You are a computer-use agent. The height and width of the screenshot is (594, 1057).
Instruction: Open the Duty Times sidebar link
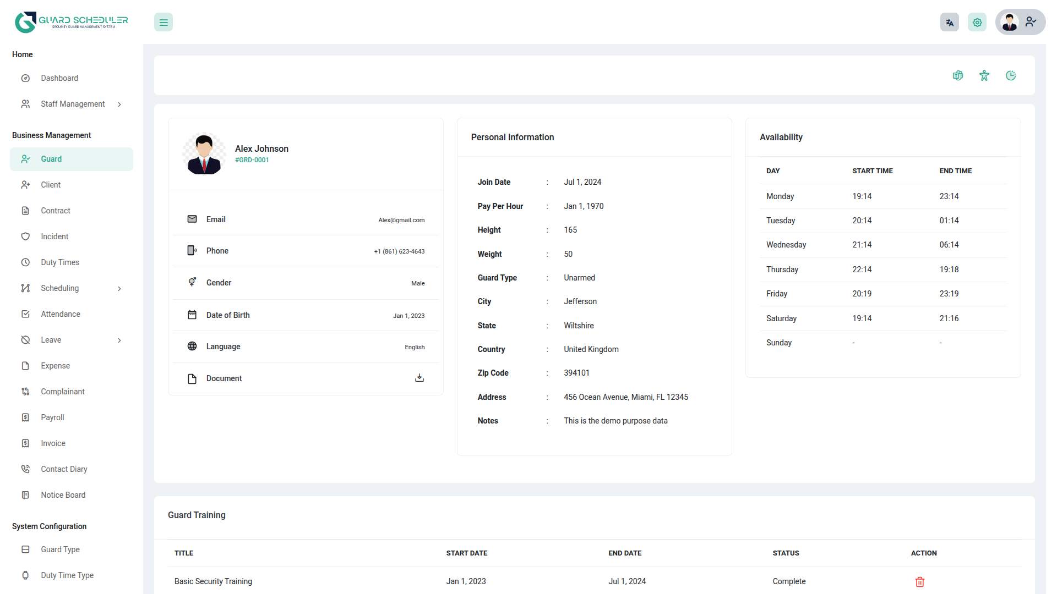point(60,262)
